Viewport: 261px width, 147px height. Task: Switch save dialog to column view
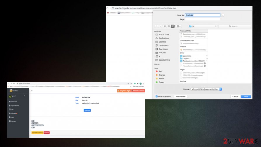173,26
